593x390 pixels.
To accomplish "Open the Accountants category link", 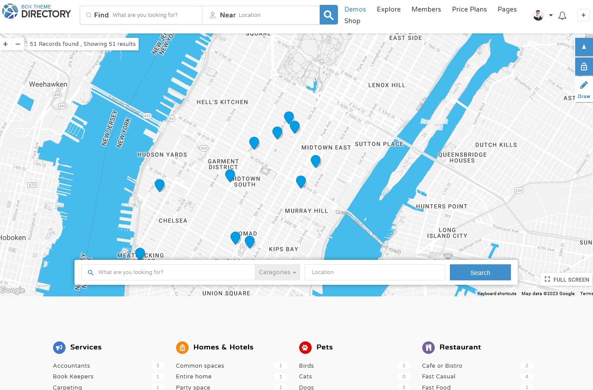I will [71, 366].
